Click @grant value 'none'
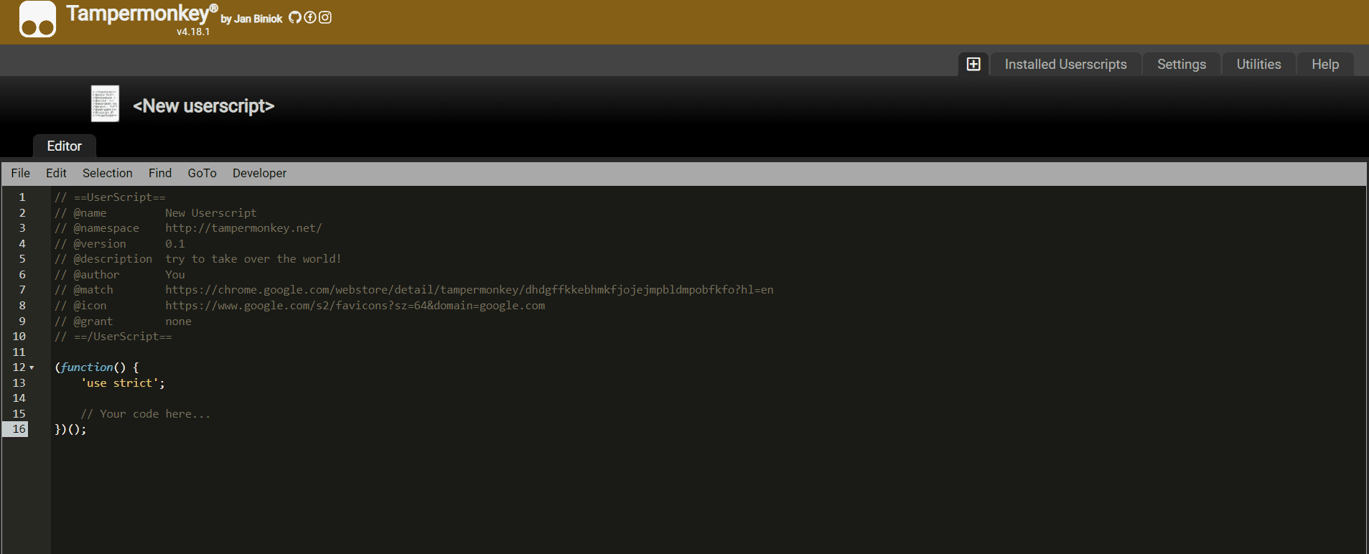Image resolution: width=1369 pixels, height=554 pixels. point(179,321)
